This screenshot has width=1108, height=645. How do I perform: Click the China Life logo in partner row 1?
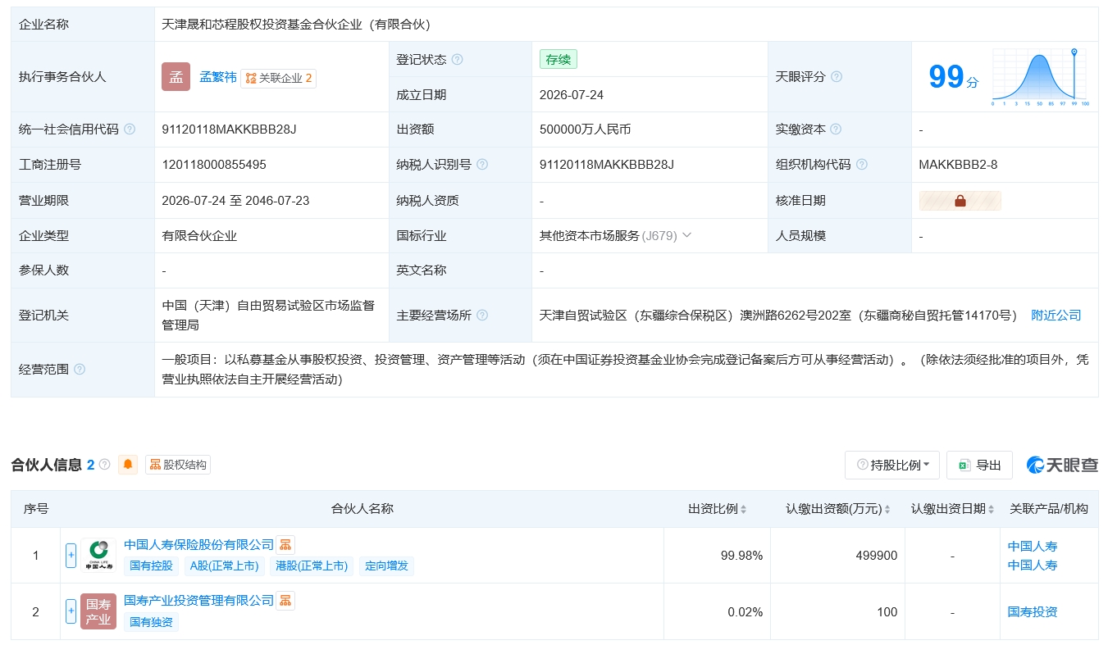(x=98, y=555)
